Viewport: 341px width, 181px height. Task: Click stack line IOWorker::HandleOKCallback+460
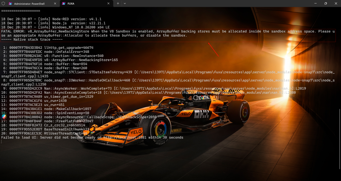[168, 82]
